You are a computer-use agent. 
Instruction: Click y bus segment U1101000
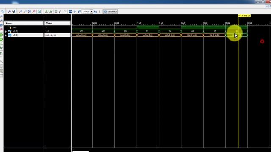pyautogui.click(x=214, y=35)
